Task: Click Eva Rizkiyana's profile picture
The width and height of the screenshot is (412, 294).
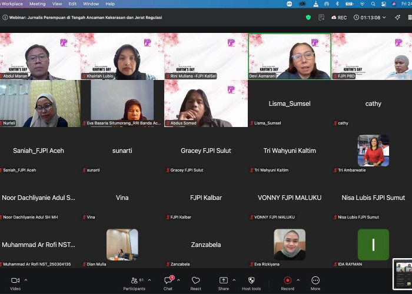Action: (x=290, y=245)
